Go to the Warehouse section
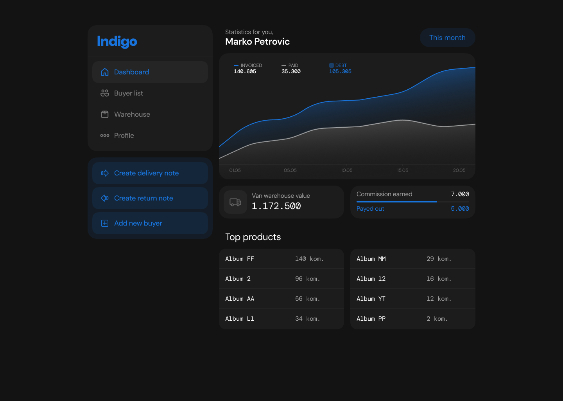 [x=150, y=114]
